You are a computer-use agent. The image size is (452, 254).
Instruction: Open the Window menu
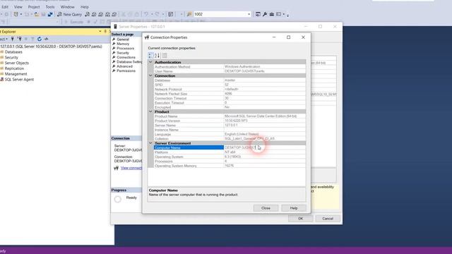click(x=68, y=6)
